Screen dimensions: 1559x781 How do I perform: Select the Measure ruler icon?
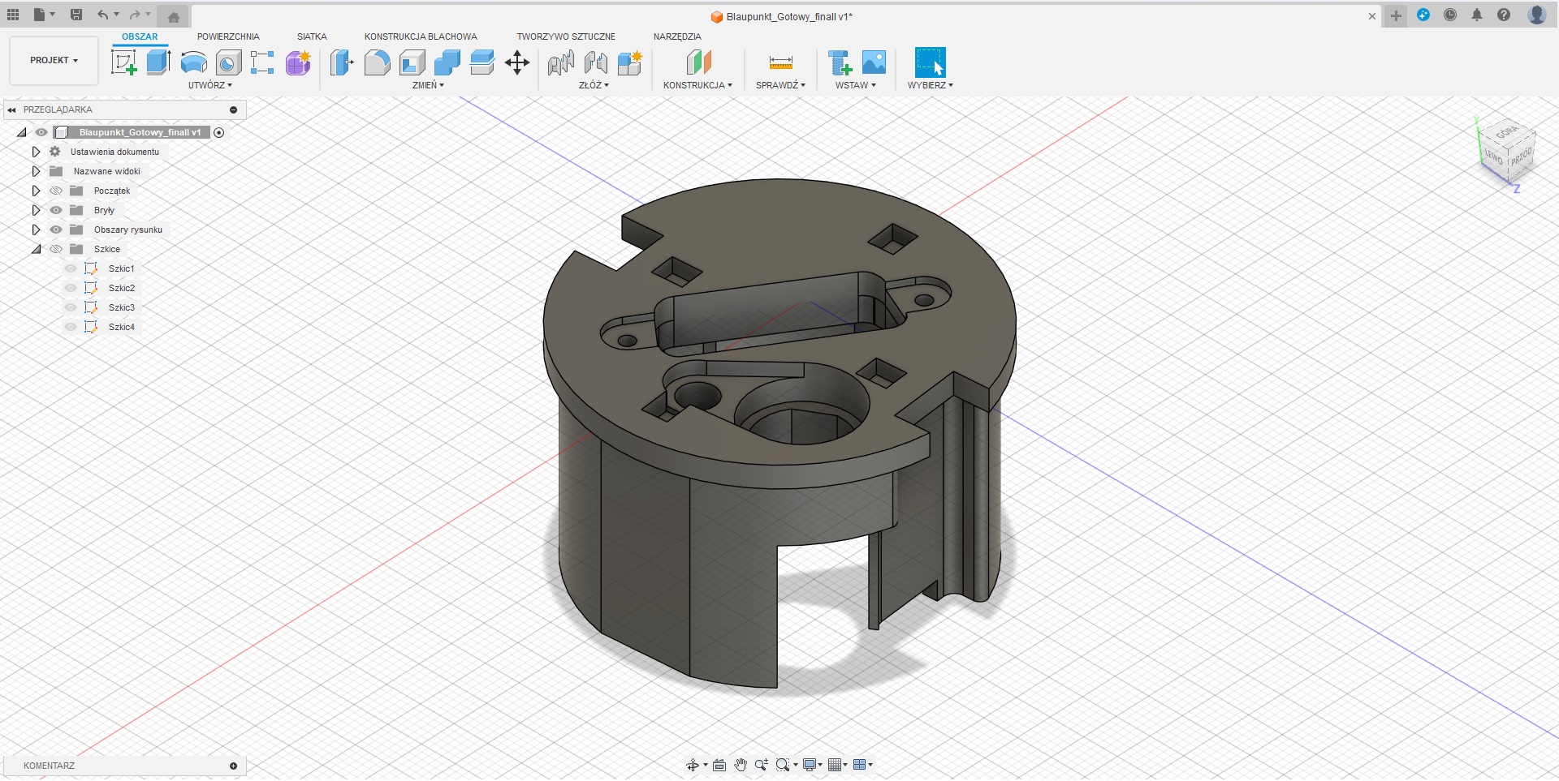pos(780,62)
